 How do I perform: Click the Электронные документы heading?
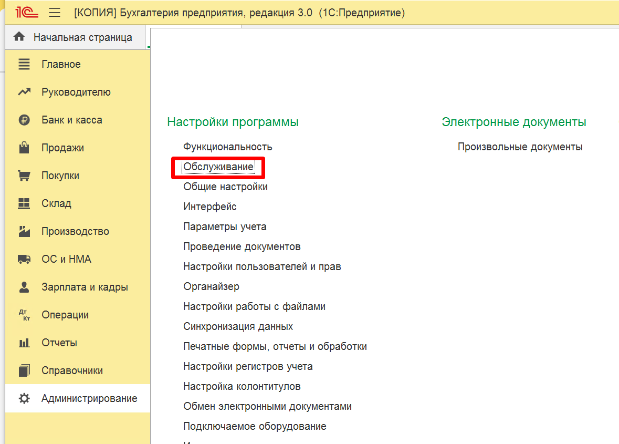(514, 122)
